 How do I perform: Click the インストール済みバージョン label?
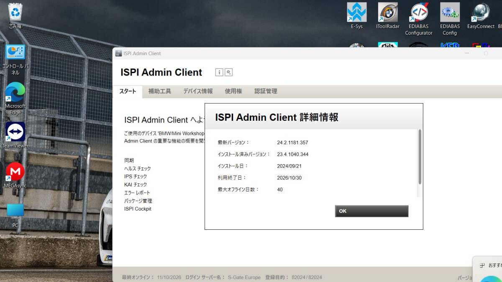tap(244, 154)
